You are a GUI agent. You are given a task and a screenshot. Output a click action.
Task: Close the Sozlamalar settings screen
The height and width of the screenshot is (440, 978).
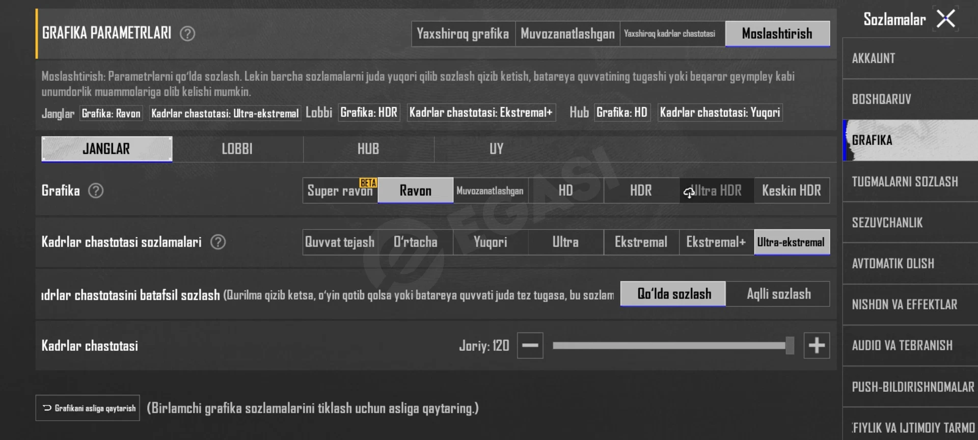pos(946,19)
